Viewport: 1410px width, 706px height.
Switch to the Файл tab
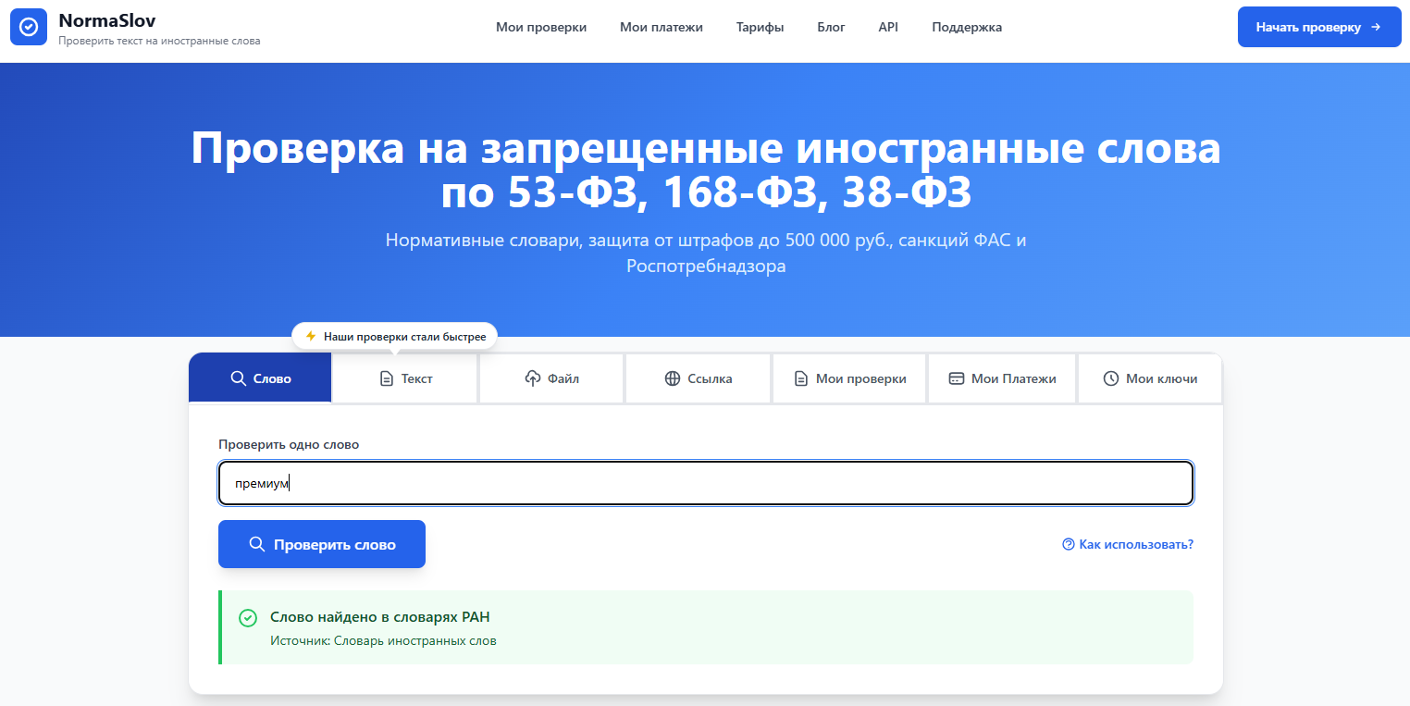click(551, 378)
